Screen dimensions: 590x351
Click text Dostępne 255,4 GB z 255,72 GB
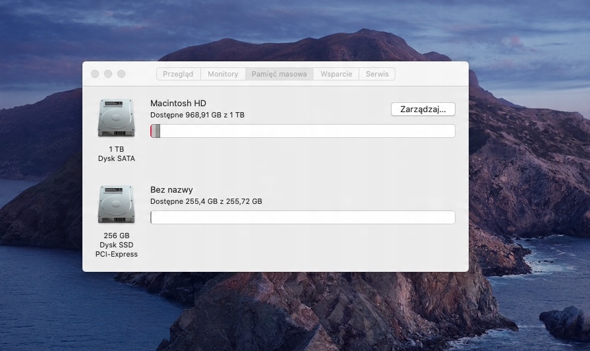click(x=206, y=201)
